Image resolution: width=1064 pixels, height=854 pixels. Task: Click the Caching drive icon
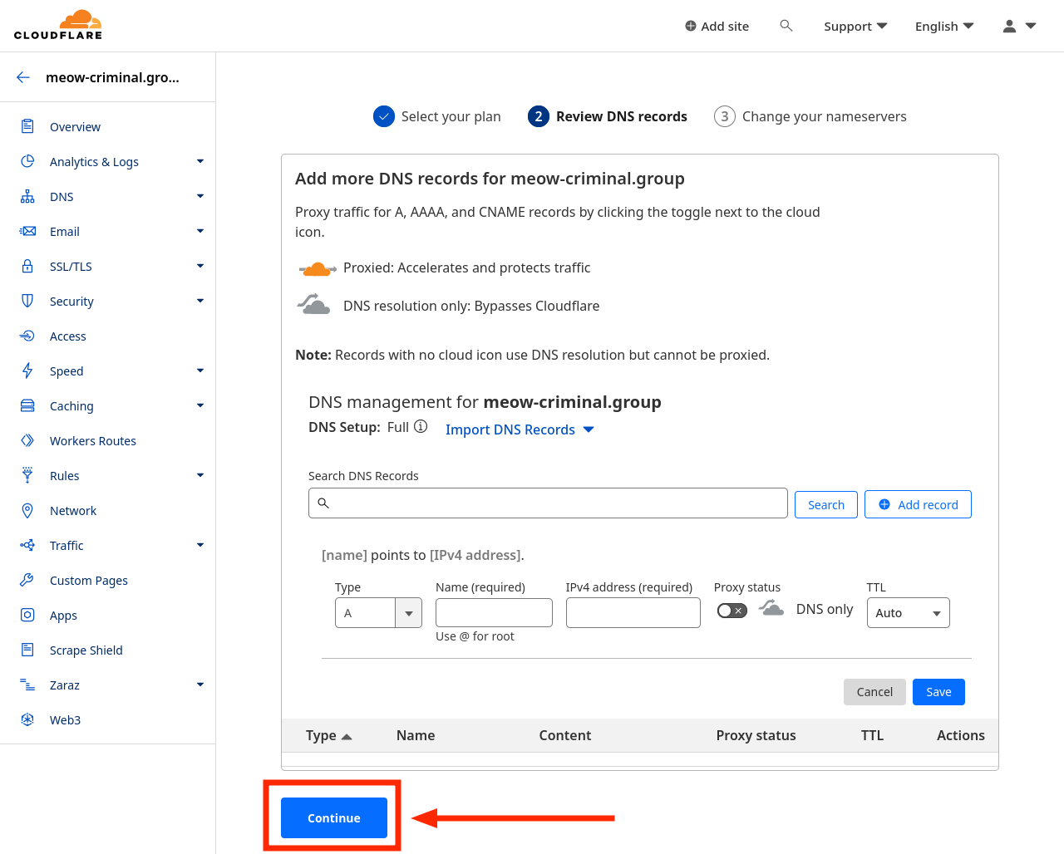click(27, 405)
